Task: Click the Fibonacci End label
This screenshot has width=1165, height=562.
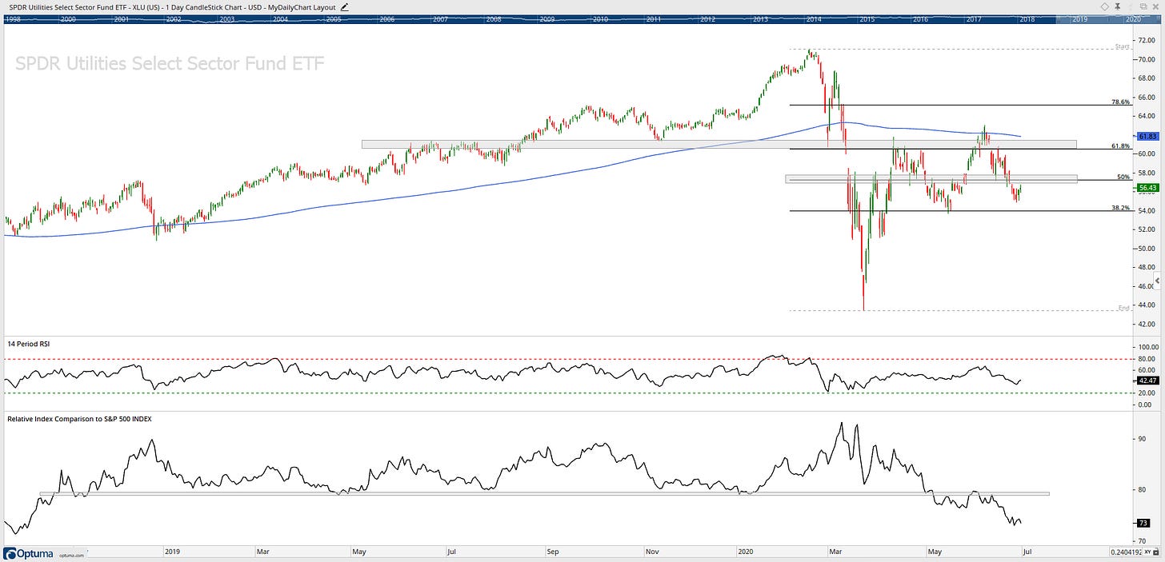Action: (x=1123, y=308)
